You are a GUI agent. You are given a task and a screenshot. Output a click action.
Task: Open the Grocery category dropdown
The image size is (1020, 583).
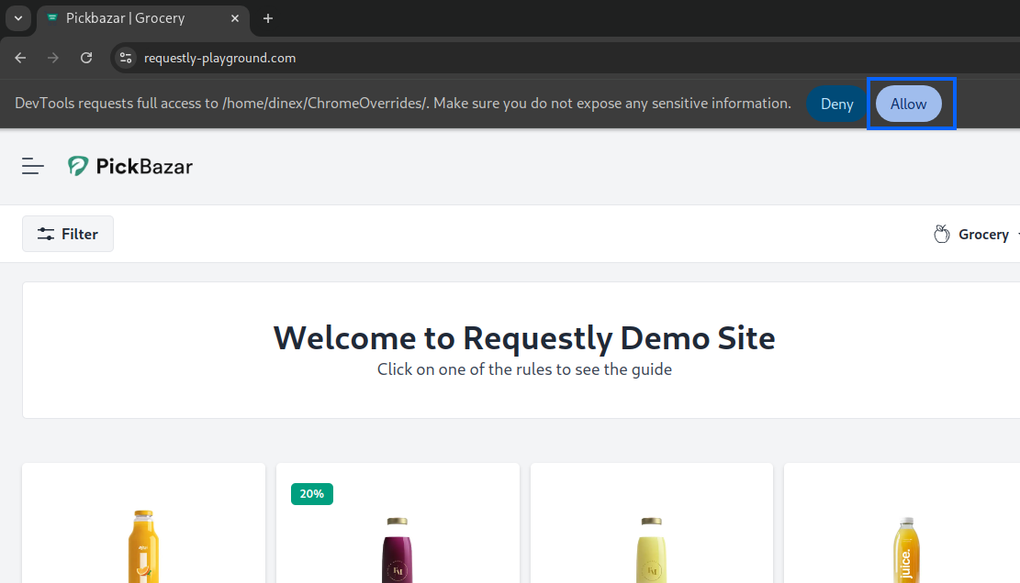(x=983, y=234)
